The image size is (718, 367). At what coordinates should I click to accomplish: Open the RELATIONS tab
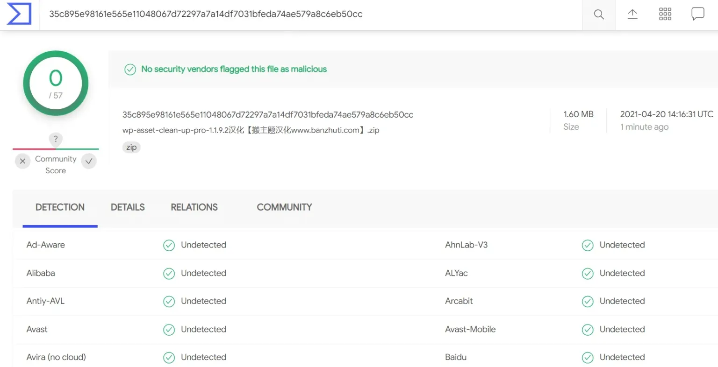tap(194, 207)
